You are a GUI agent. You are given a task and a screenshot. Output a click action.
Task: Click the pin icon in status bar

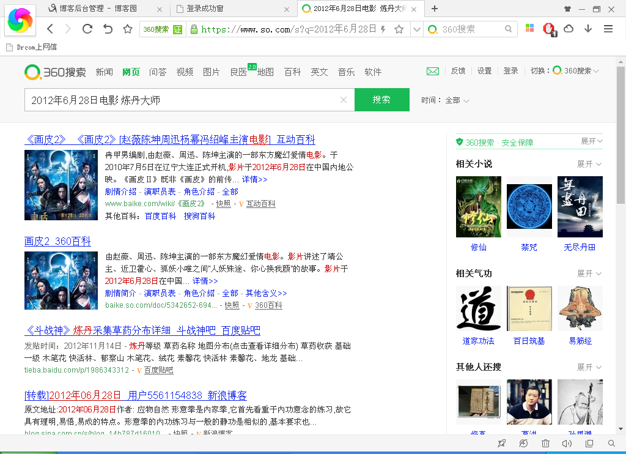pos(501,443)
